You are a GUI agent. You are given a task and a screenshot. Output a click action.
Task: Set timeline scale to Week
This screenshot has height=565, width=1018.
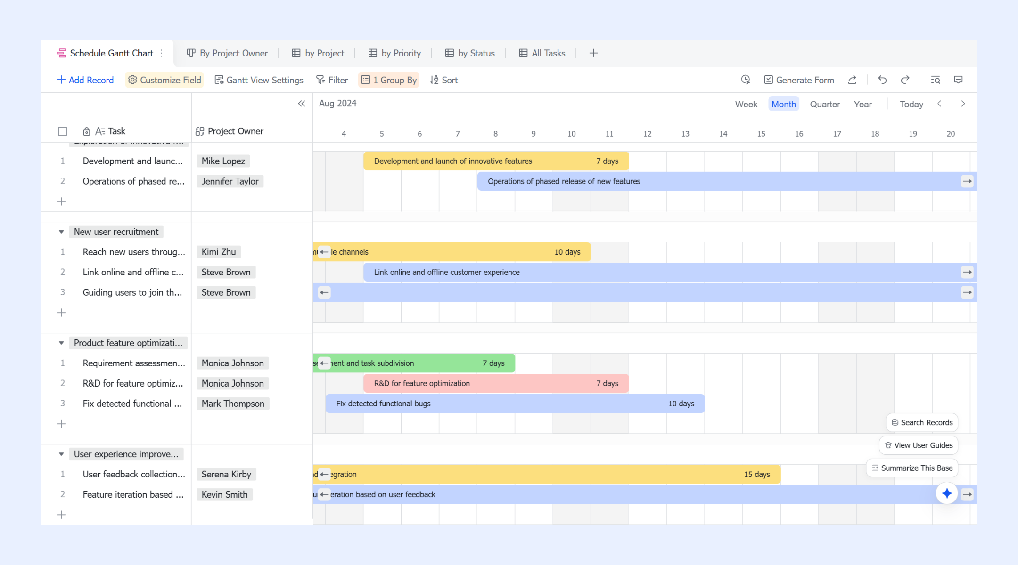click(746, 104)
